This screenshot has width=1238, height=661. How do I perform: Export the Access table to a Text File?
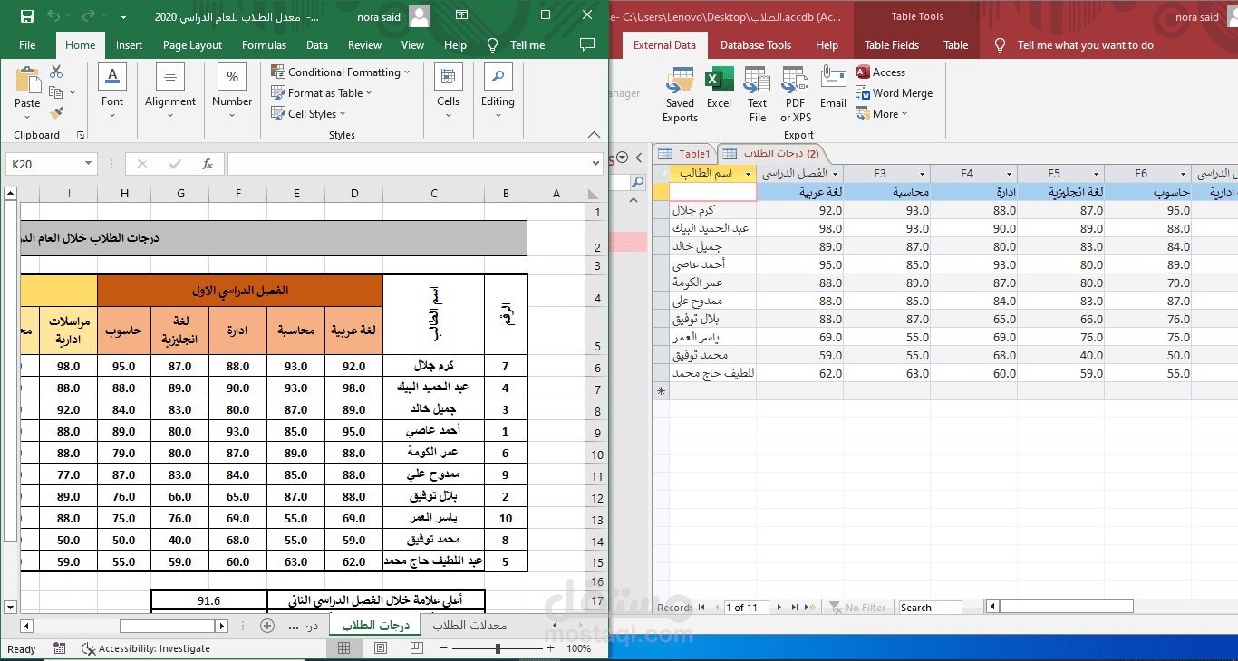point(758,95)
